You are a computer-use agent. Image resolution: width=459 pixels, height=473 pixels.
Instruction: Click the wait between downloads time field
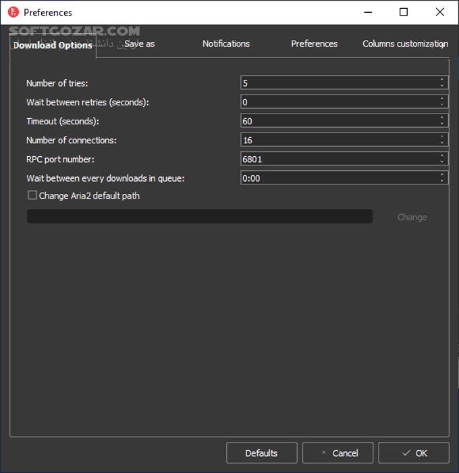[x=337, y=178]
